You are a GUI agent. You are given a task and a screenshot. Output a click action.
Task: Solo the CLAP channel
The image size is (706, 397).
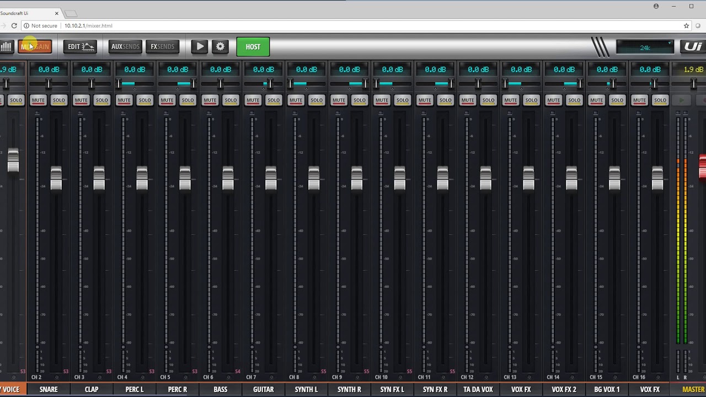pyautogui.click(x=102, y=100)
